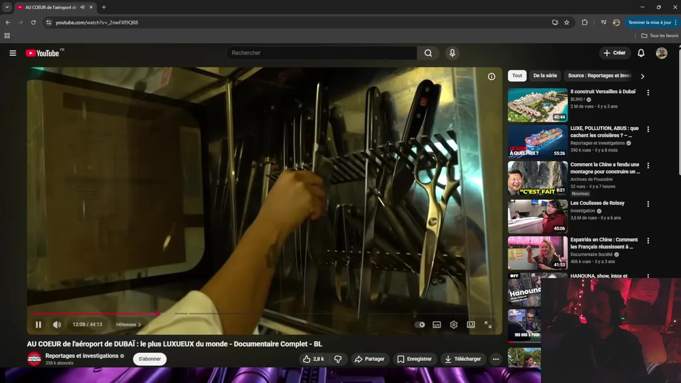Like the video with thumbs up
Viewport: 681px width, 383px height.
click(x=313, y=359)
